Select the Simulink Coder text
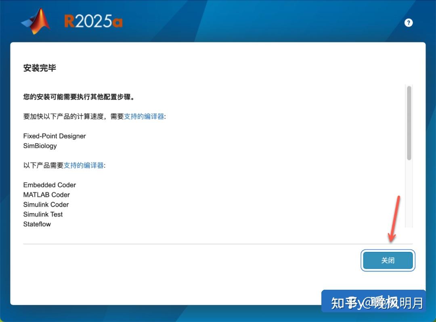 coord(46,205)
